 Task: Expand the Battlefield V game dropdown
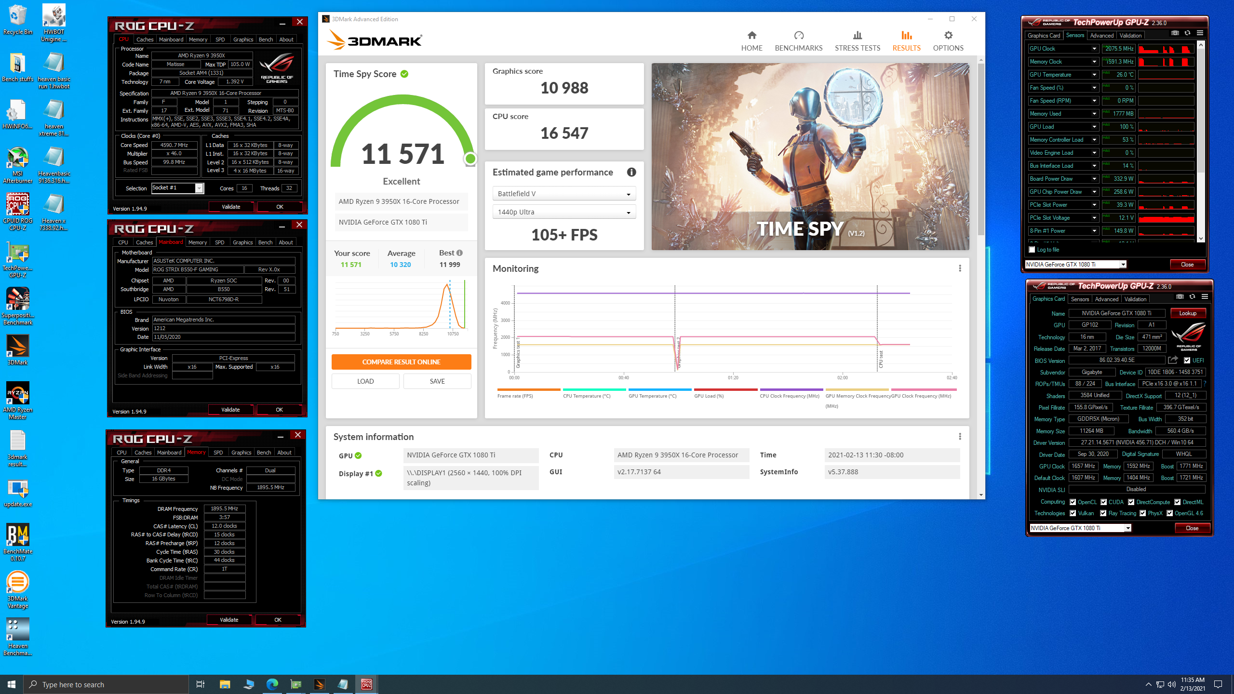[x=564, y=194]
